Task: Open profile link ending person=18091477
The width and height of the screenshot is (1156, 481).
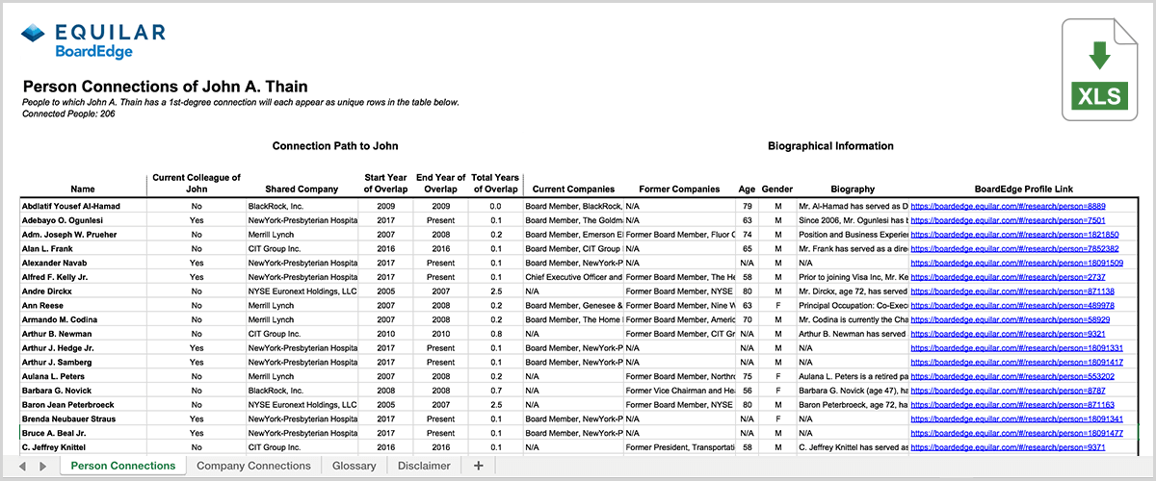Action: tap(1017, 434)
